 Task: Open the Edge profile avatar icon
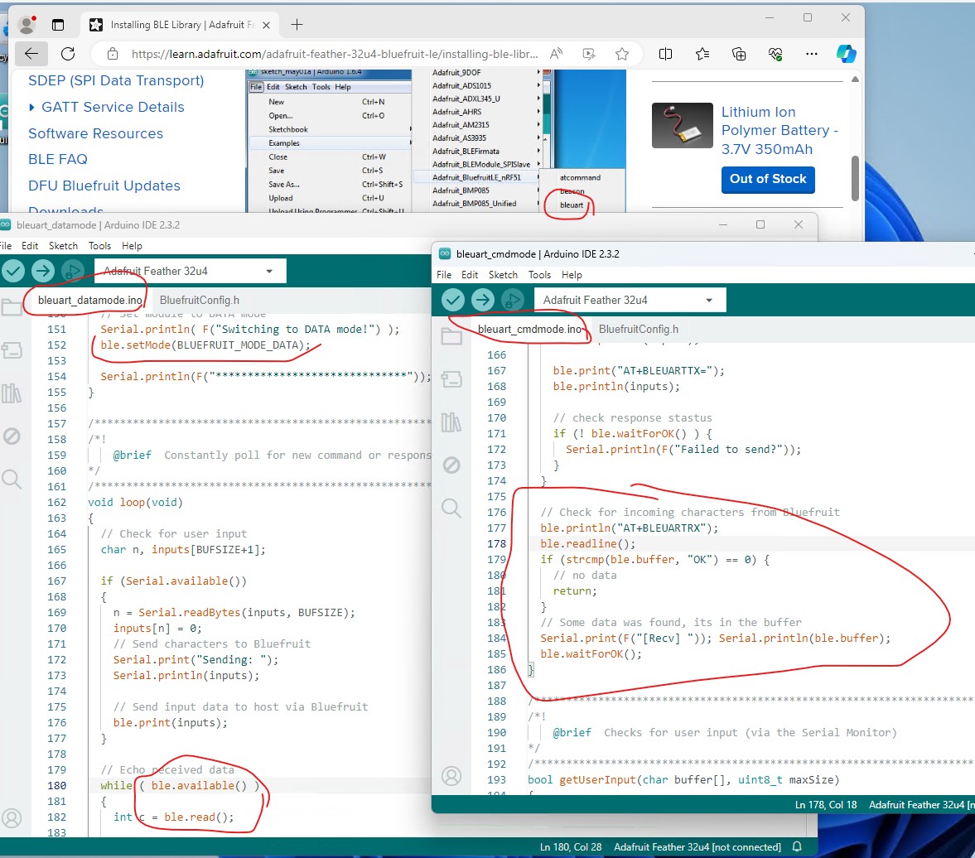(27, 25)
